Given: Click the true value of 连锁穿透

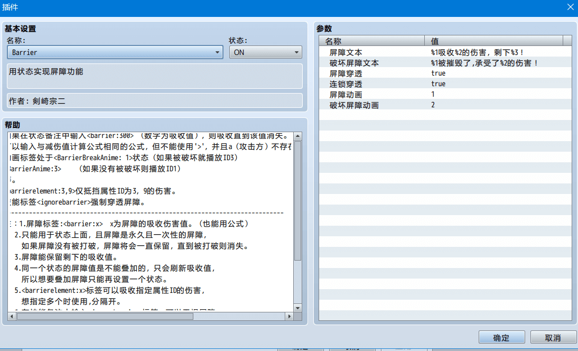Looking at the screenshot, I should coord(439,84).
